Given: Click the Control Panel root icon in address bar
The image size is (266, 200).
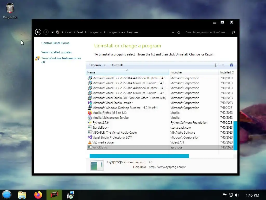Looking at the screenshot, I should 58,32.
